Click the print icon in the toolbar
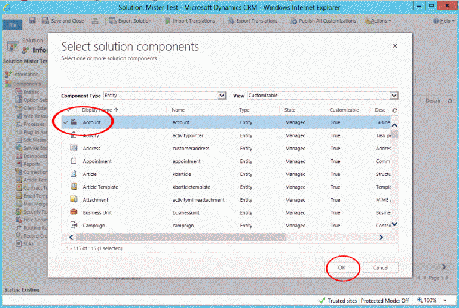 pyautogui.click(x=95, y=21)
